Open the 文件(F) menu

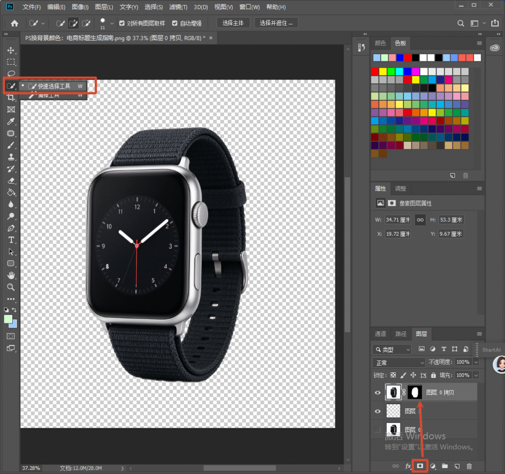click(x=32, y=7)
